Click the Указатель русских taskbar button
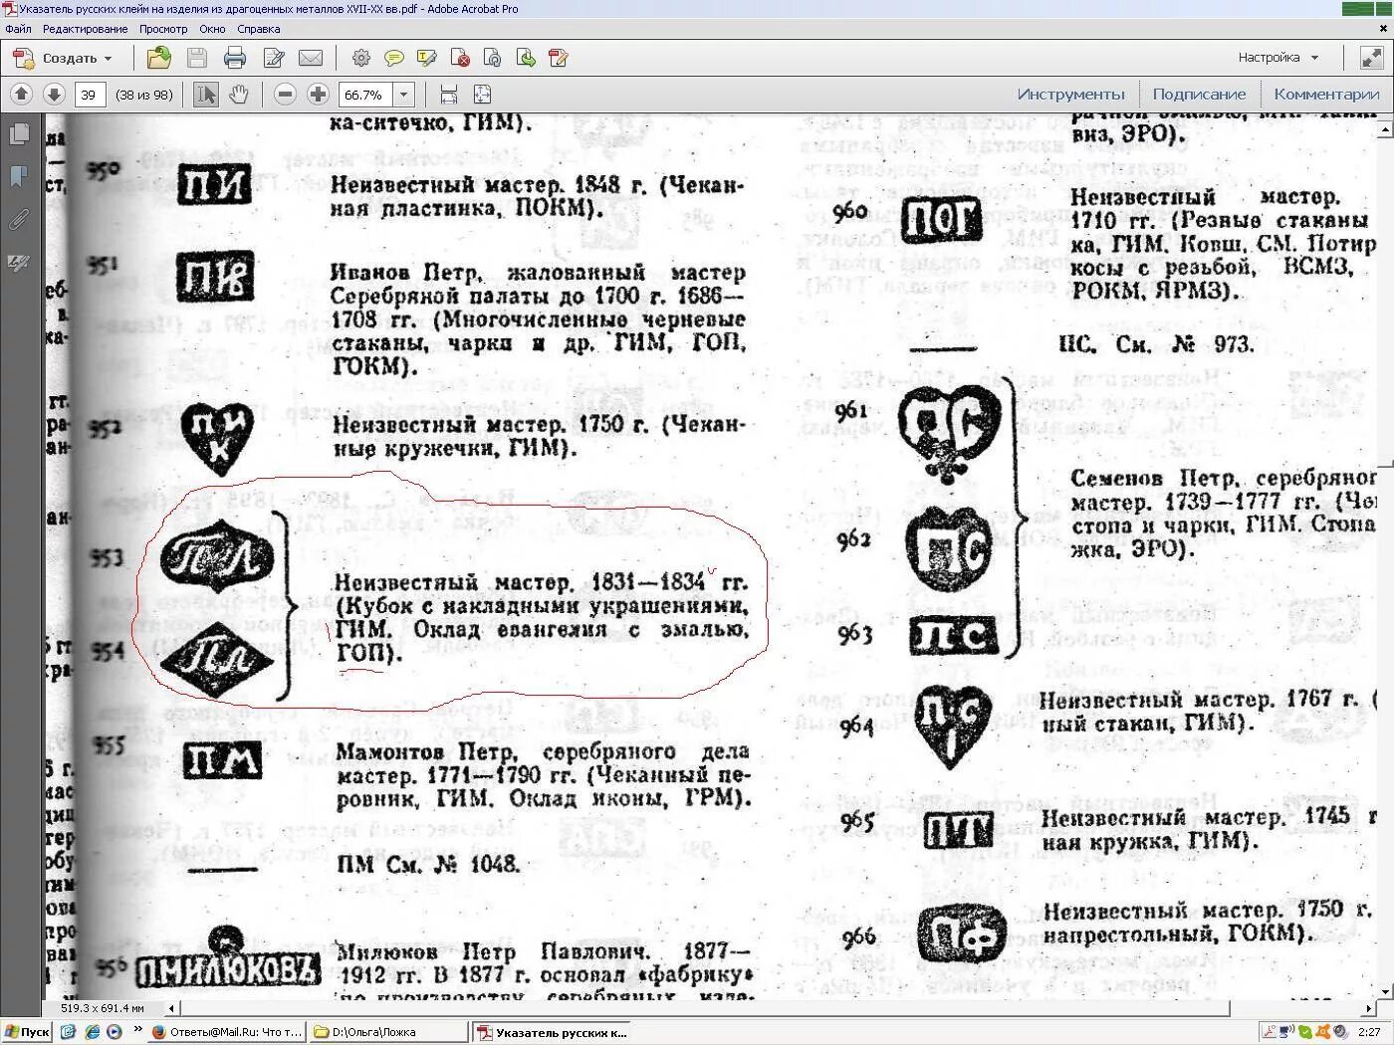The height and width of the screenshot is (1045, 1394). (x=551, y=1032)
